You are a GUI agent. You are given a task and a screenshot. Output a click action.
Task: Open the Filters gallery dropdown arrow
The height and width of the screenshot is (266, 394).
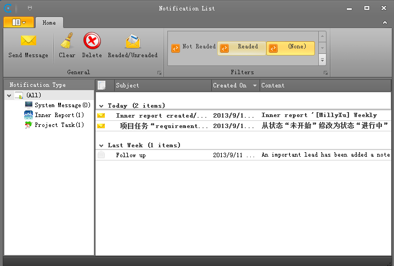[x=322, y=60]
